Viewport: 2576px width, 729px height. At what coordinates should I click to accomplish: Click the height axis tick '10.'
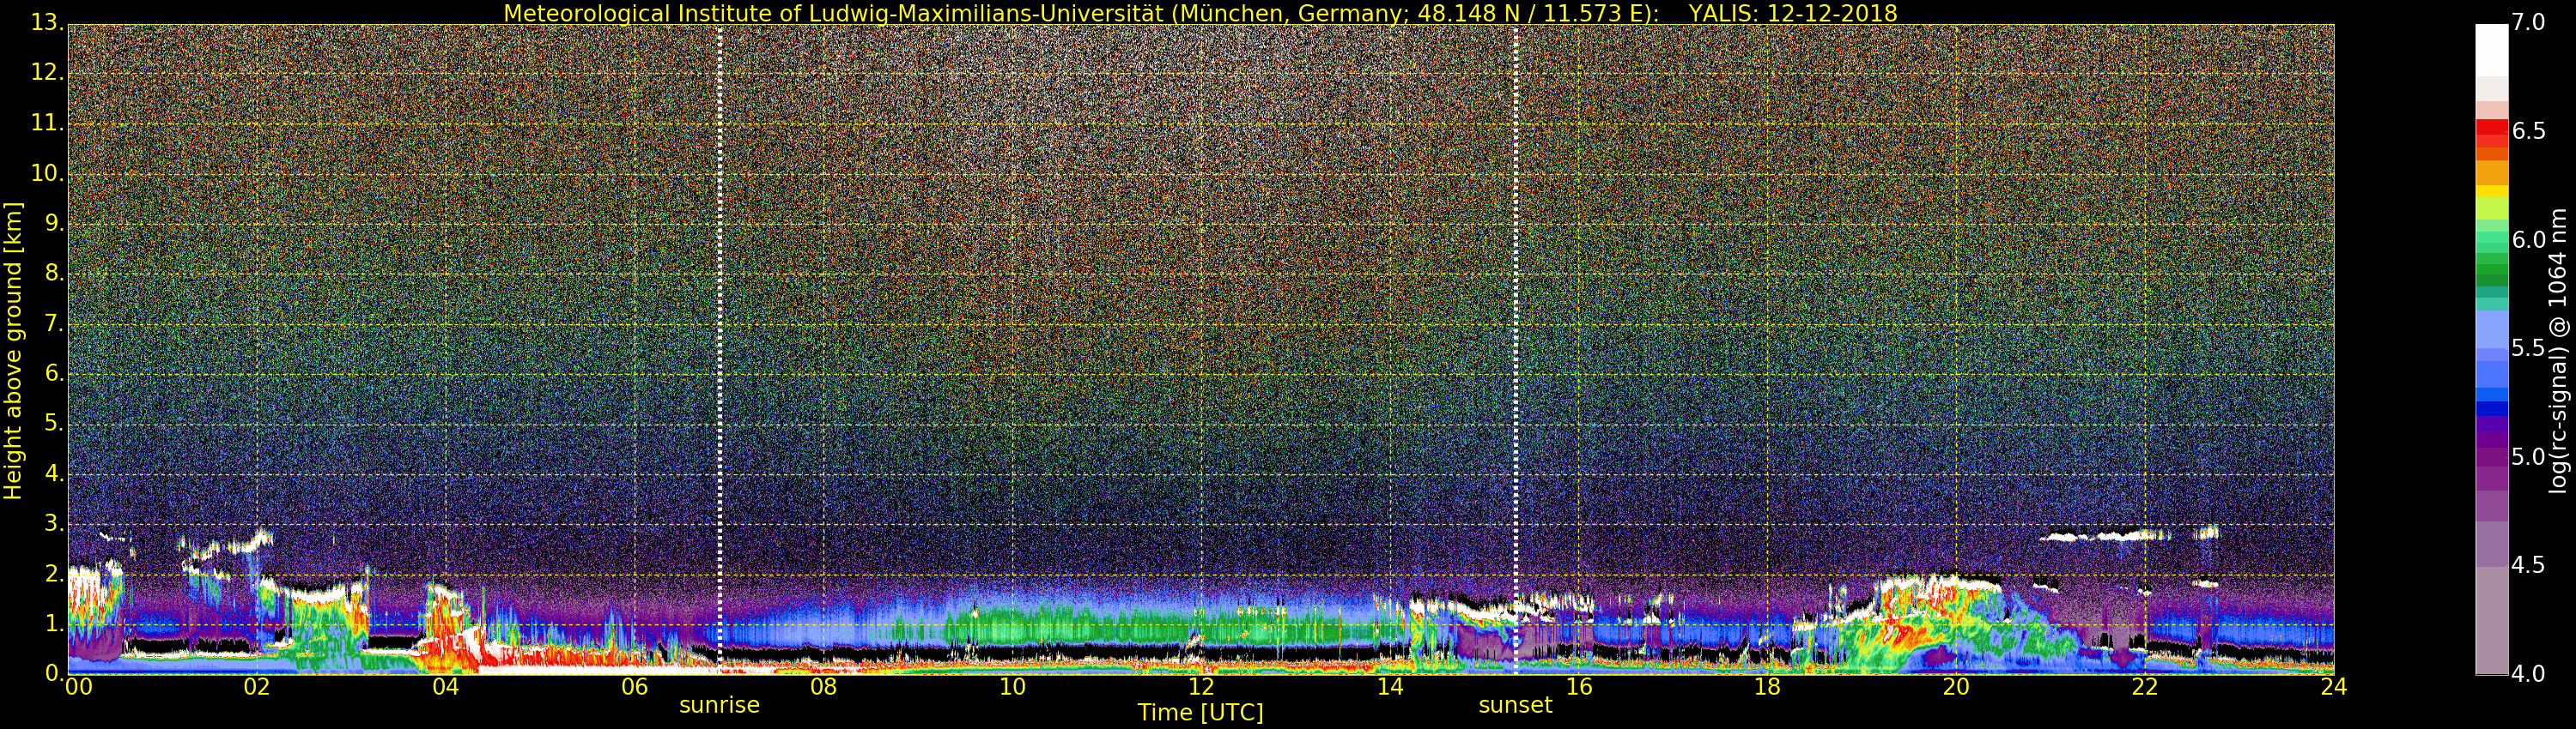(46, 172)
